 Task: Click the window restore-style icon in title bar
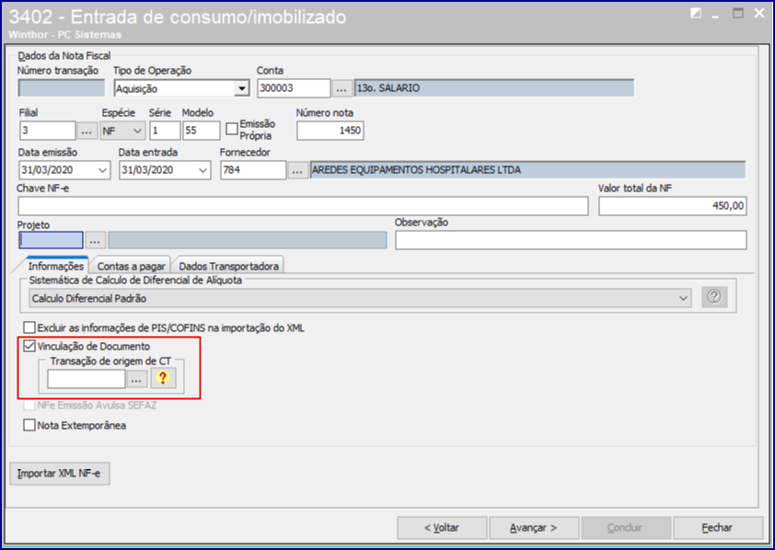[696, 13]
